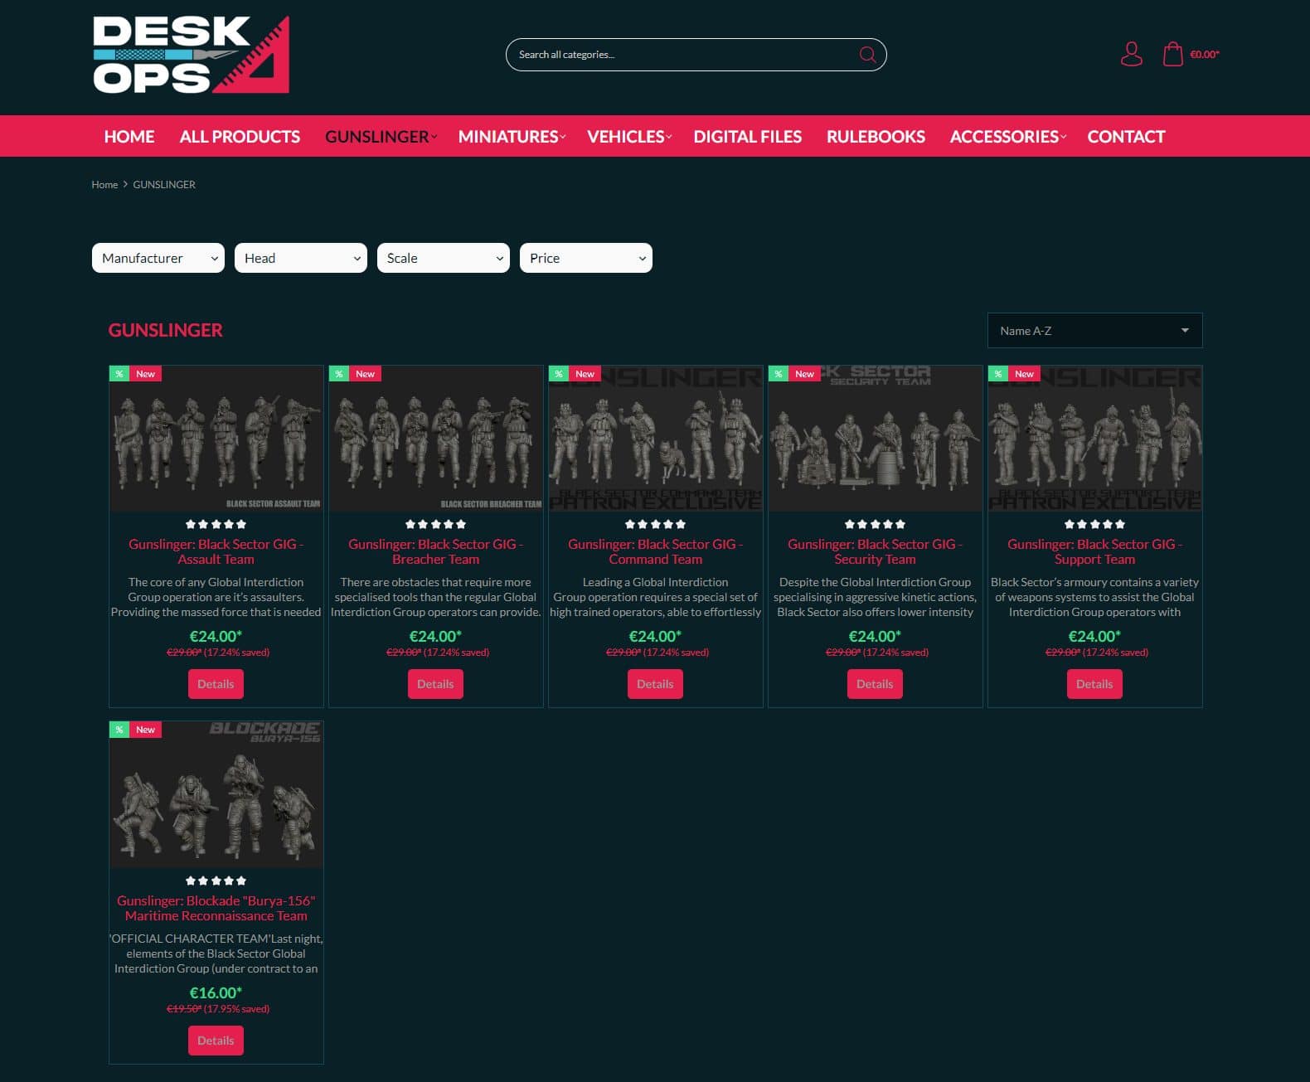This screenshot has width=1310, height=1082.
Task: Click the percent badge on Support Team card
Action: click(998, 374)
